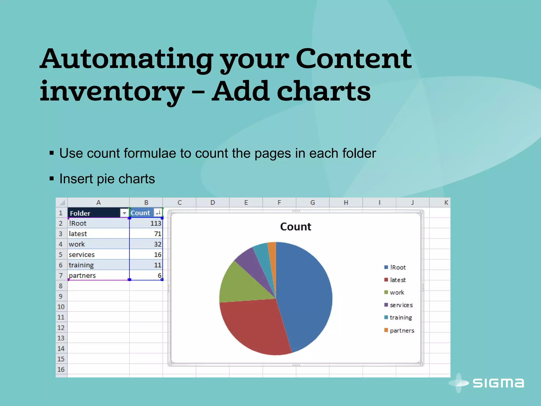Select column B header

[x=146, y=202]
